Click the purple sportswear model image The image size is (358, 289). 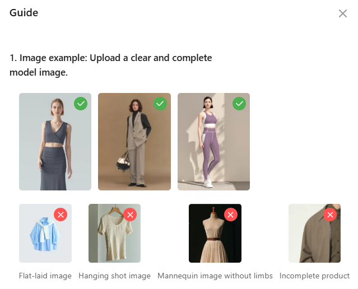click(213, 142)
